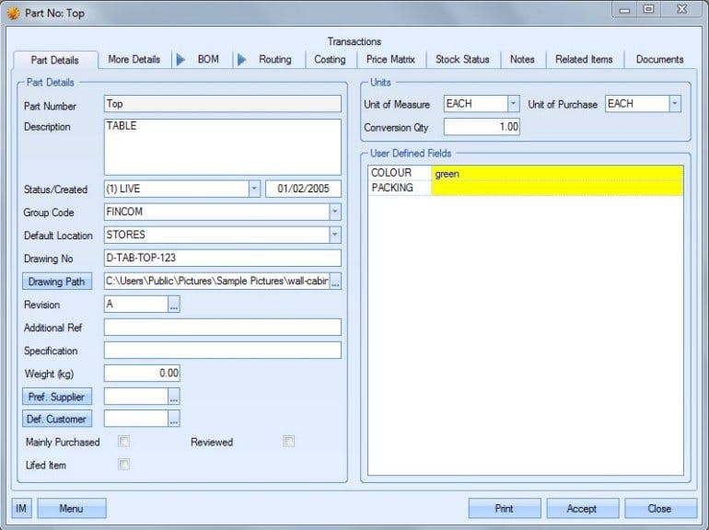The width and height of the screenshot is (709, 530).
Task: Tick the Lifed Item checkbox
Action: [123, 464]
